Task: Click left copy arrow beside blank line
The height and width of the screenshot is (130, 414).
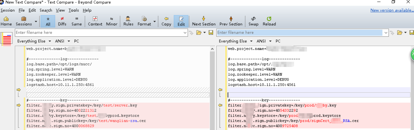Action: coord(19,90)
